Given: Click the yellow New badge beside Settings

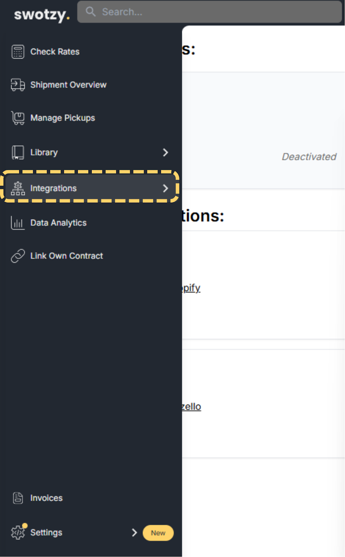Looking at the screenshot, I should click(158, 533).
